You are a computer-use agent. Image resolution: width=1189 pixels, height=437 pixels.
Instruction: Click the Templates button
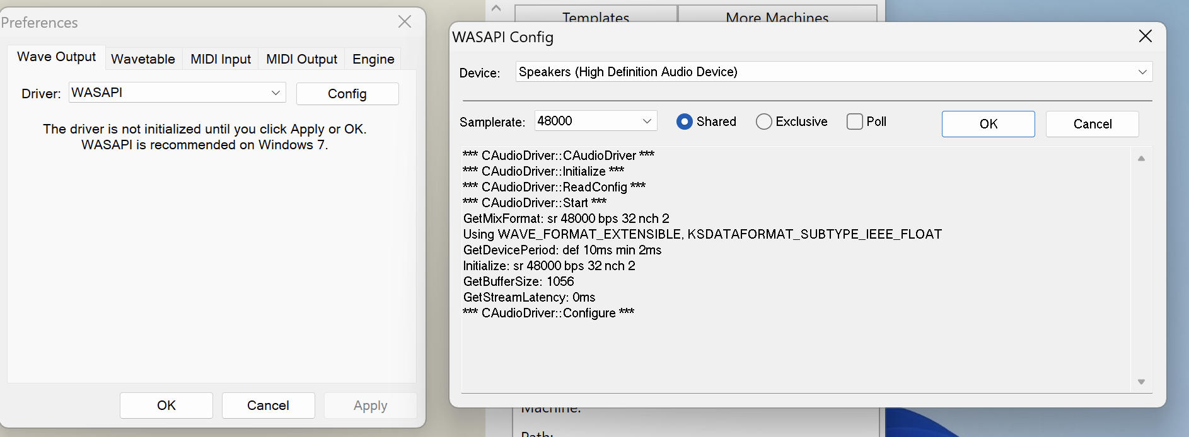pos(594,18)
